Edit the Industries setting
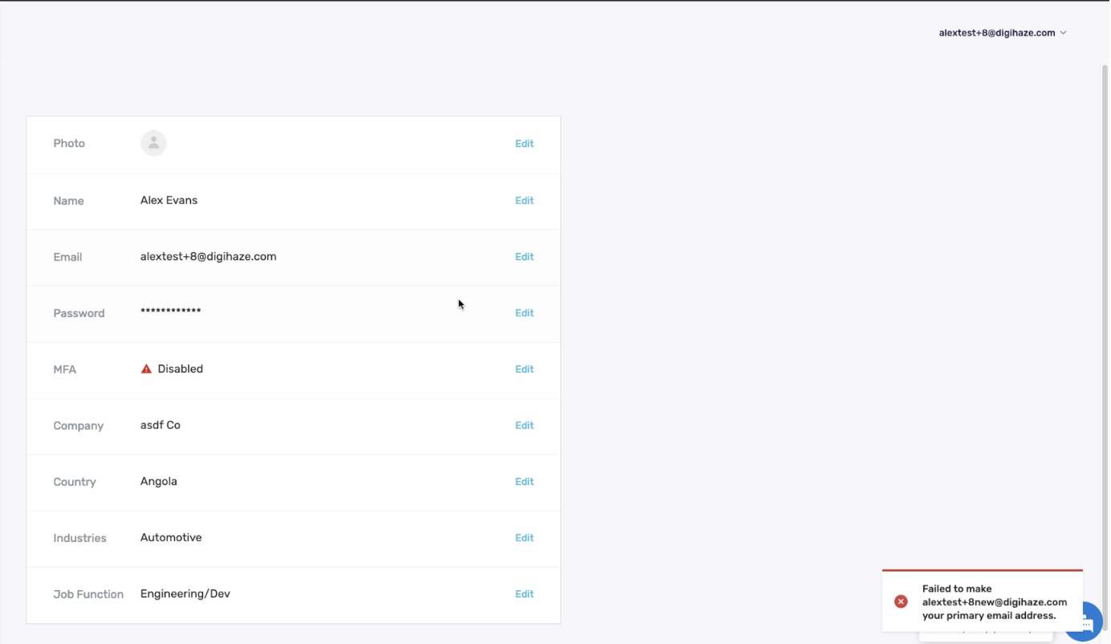1111x644 pixels. click(x=524, y=538)
